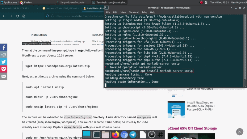Save page to Pocket from sidebar
247x139 pixels.
[x=4, y=69]
